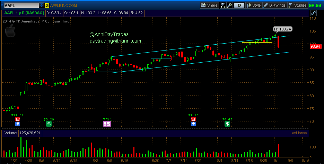
Task: Click the daytradingwithanni.com text annotation
Action: pos(115,41)
